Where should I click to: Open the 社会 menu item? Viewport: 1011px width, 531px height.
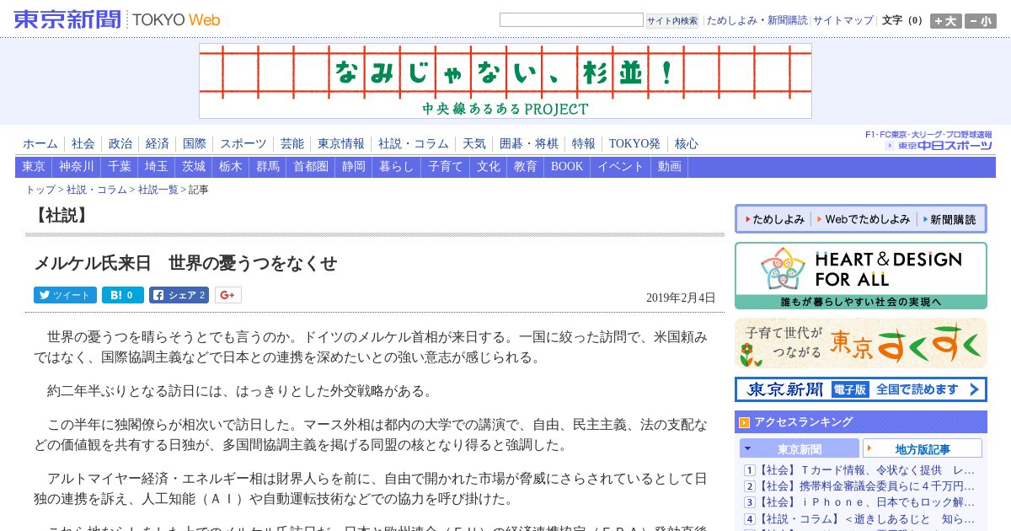click(x=83, y=143)
